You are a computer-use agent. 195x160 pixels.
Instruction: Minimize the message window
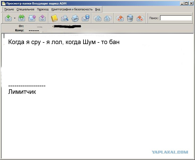coord(182,3)
